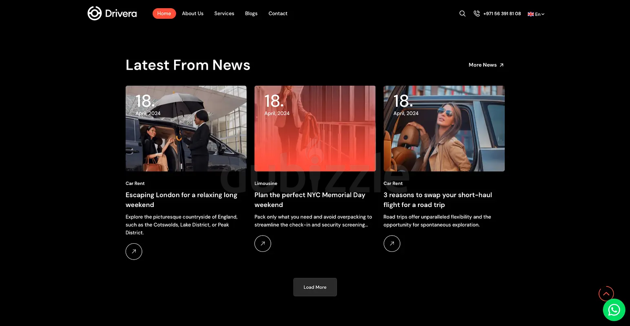Call the +971 56 391 81 08 number
This screenshot has width=630, height=326.
[x=502, y=13]
